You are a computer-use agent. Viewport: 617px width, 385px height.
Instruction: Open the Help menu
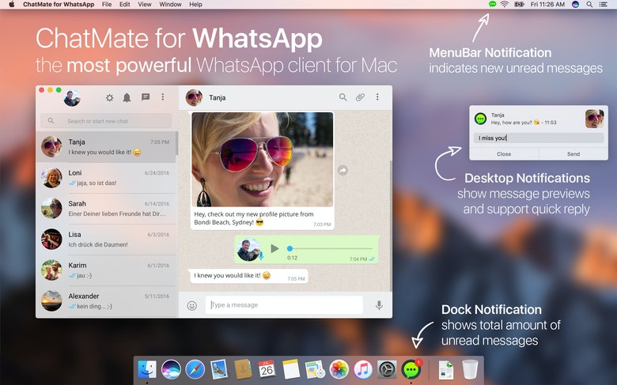click(x=195, y=4)
